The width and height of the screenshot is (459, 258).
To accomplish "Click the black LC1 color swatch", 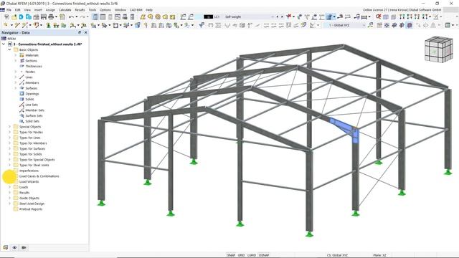I will click(x=209, y=17).
